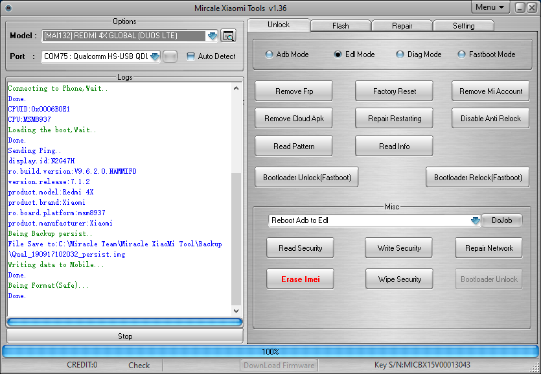Viewport: 541px width, 374px height.
Task: Click log line Loading the boot,Wait..
Action: pyautogui.click(x=52, y=130)
